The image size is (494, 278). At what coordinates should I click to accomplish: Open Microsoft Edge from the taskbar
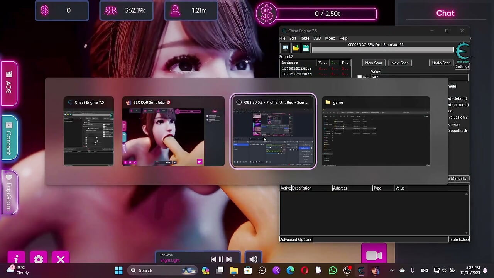coord(290,270)
